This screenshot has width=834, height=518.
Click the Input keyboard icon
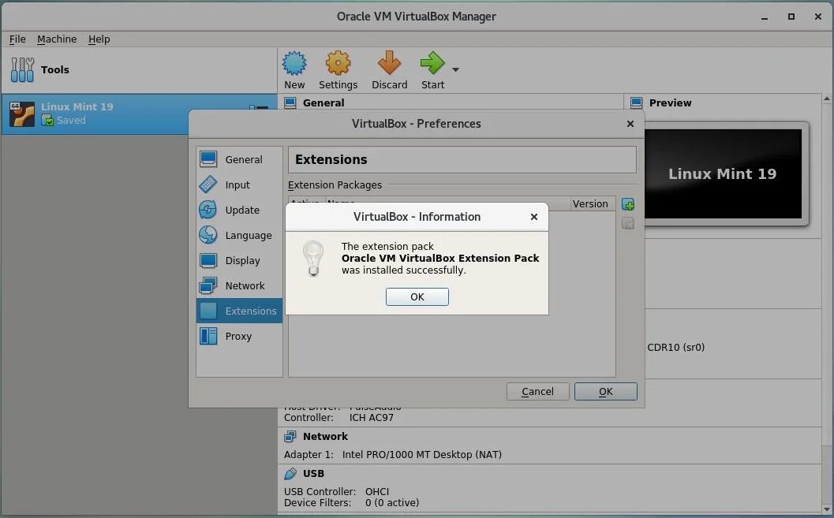pos(208,184)
